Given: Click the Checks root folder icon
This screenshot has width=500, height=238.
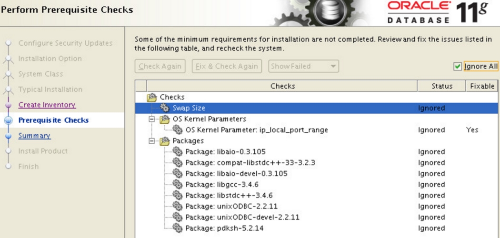Looking at the screenshot, I should (x=152, y=97).
